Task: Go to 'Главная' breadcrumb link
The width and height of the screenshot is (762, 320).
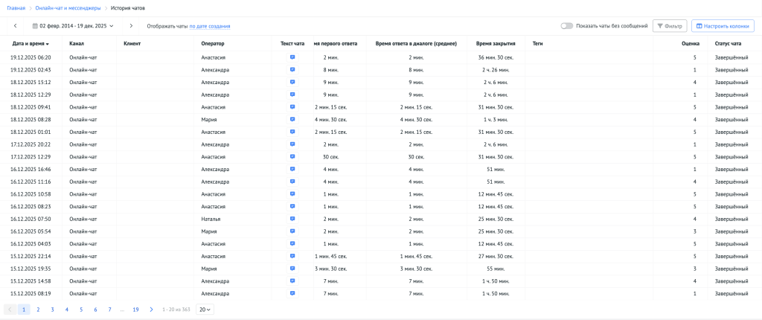Action: pyautogui.click(x=16, y=7)
